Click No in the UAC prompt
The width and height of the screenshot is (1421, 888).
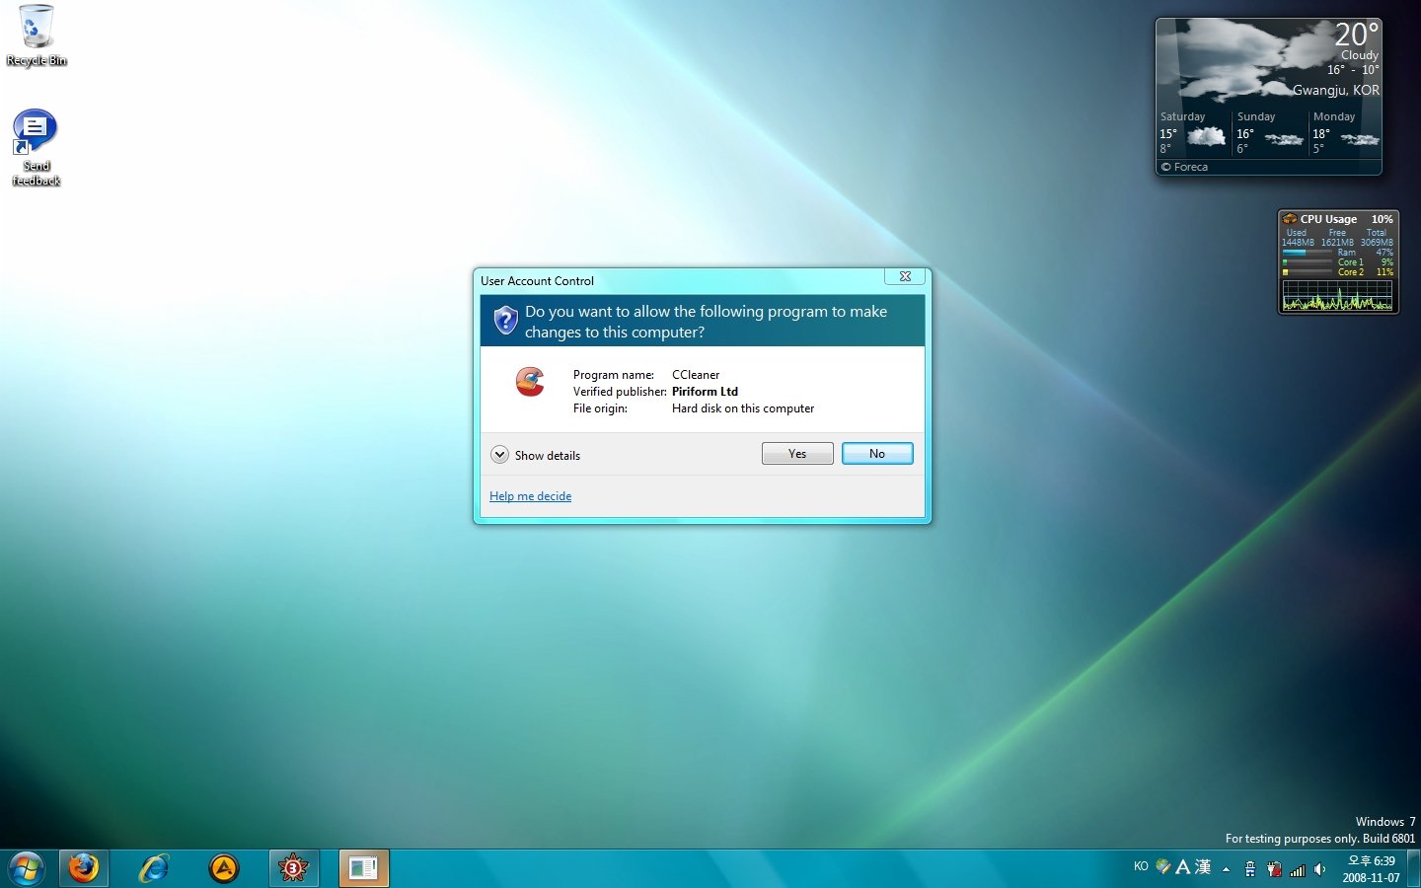[877, 454]
